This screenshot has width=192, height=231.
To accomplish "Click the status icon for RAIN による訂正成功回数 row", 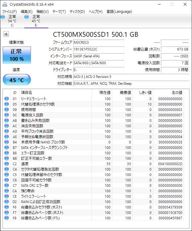I will click(x=7, y=202).
